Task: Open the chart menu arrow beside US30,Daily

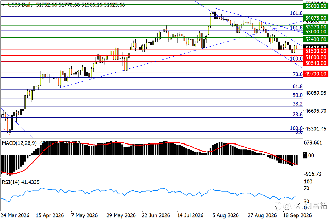Action: click(x=4, y=5)
